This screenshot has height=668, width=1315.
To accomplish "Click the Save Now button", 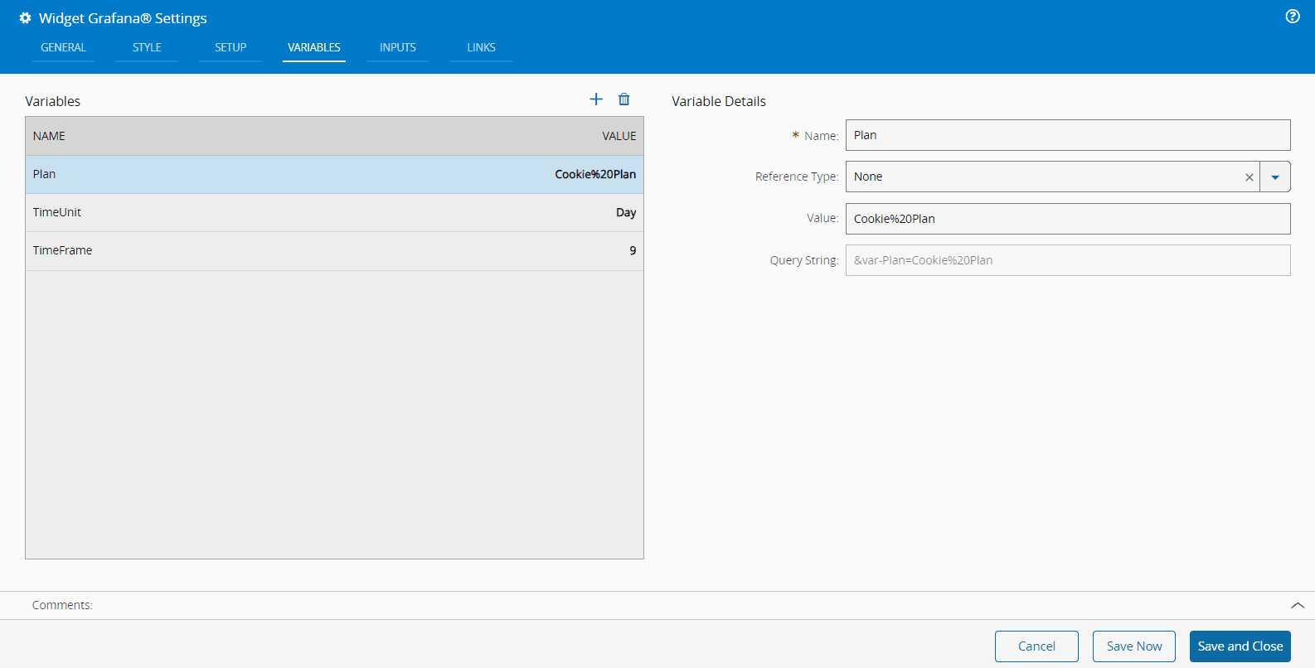I will tap(1133, 646).
